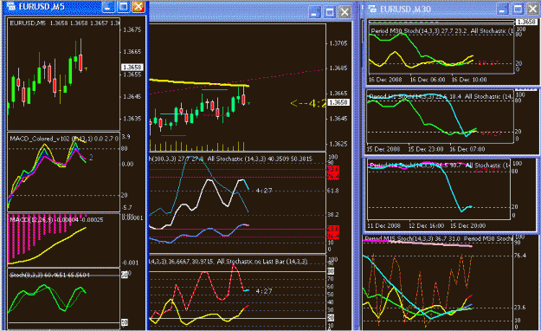This screenshot has height=331, width=541.
Task: Select the EURUSD,M5 window title bar text
Action: 42,7
